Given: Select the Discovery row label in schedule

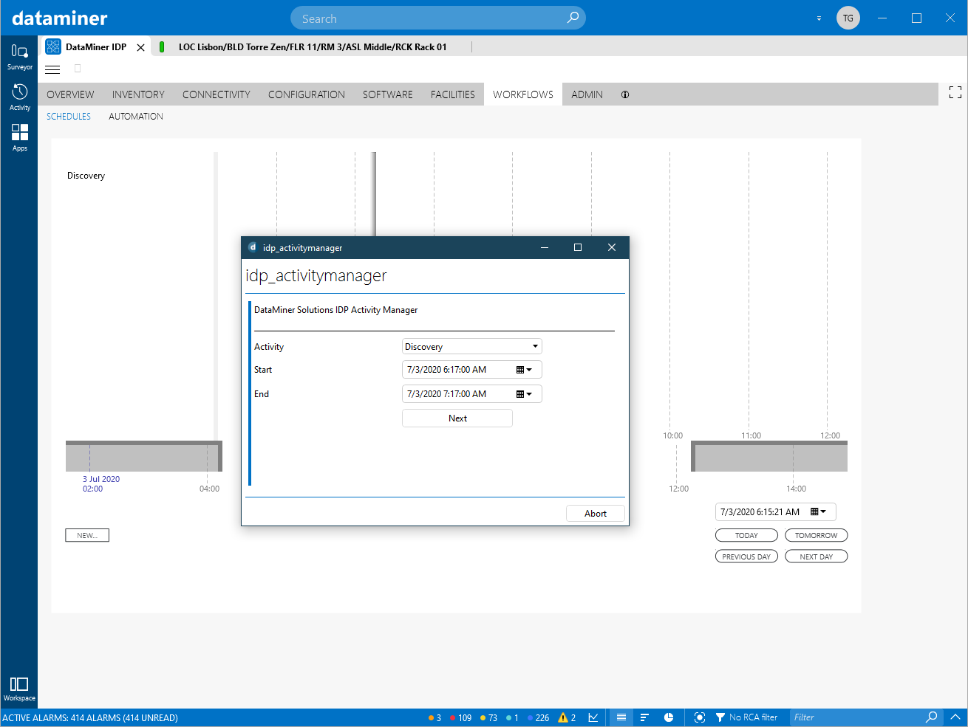Looking at the screenshot, I should click(86, 176).
